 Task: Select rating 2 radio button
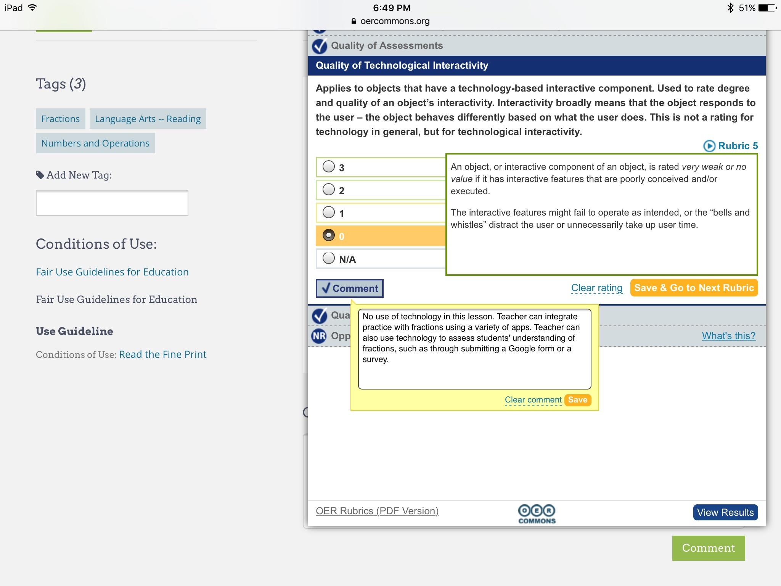click(x=329, y=190)
